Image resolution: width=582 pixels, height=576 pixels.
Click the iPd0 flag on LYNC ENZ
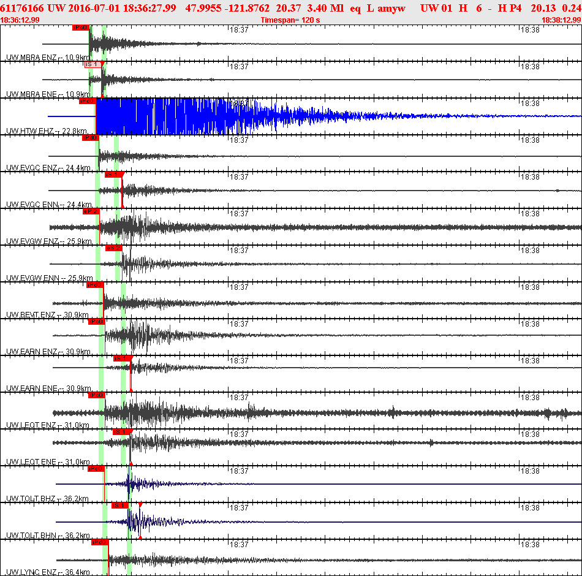tap(99, 542)
